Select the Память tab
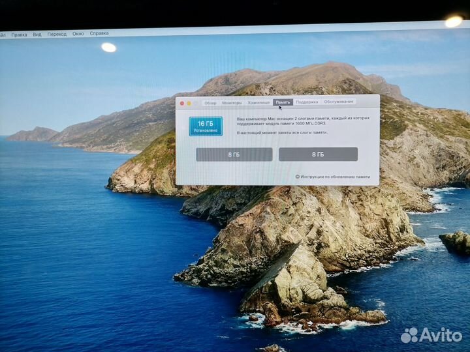 coord(283,102)
